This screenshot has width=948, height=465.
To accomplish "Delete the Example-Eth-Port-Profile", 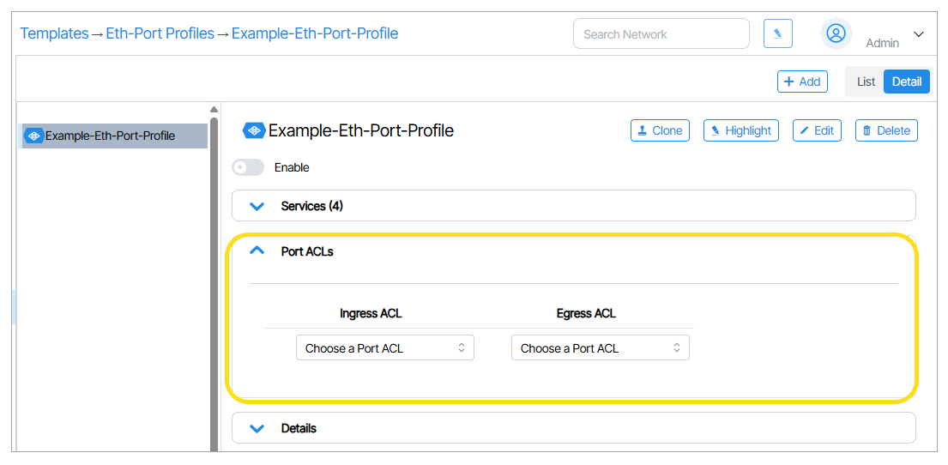I will pos(886,130).
